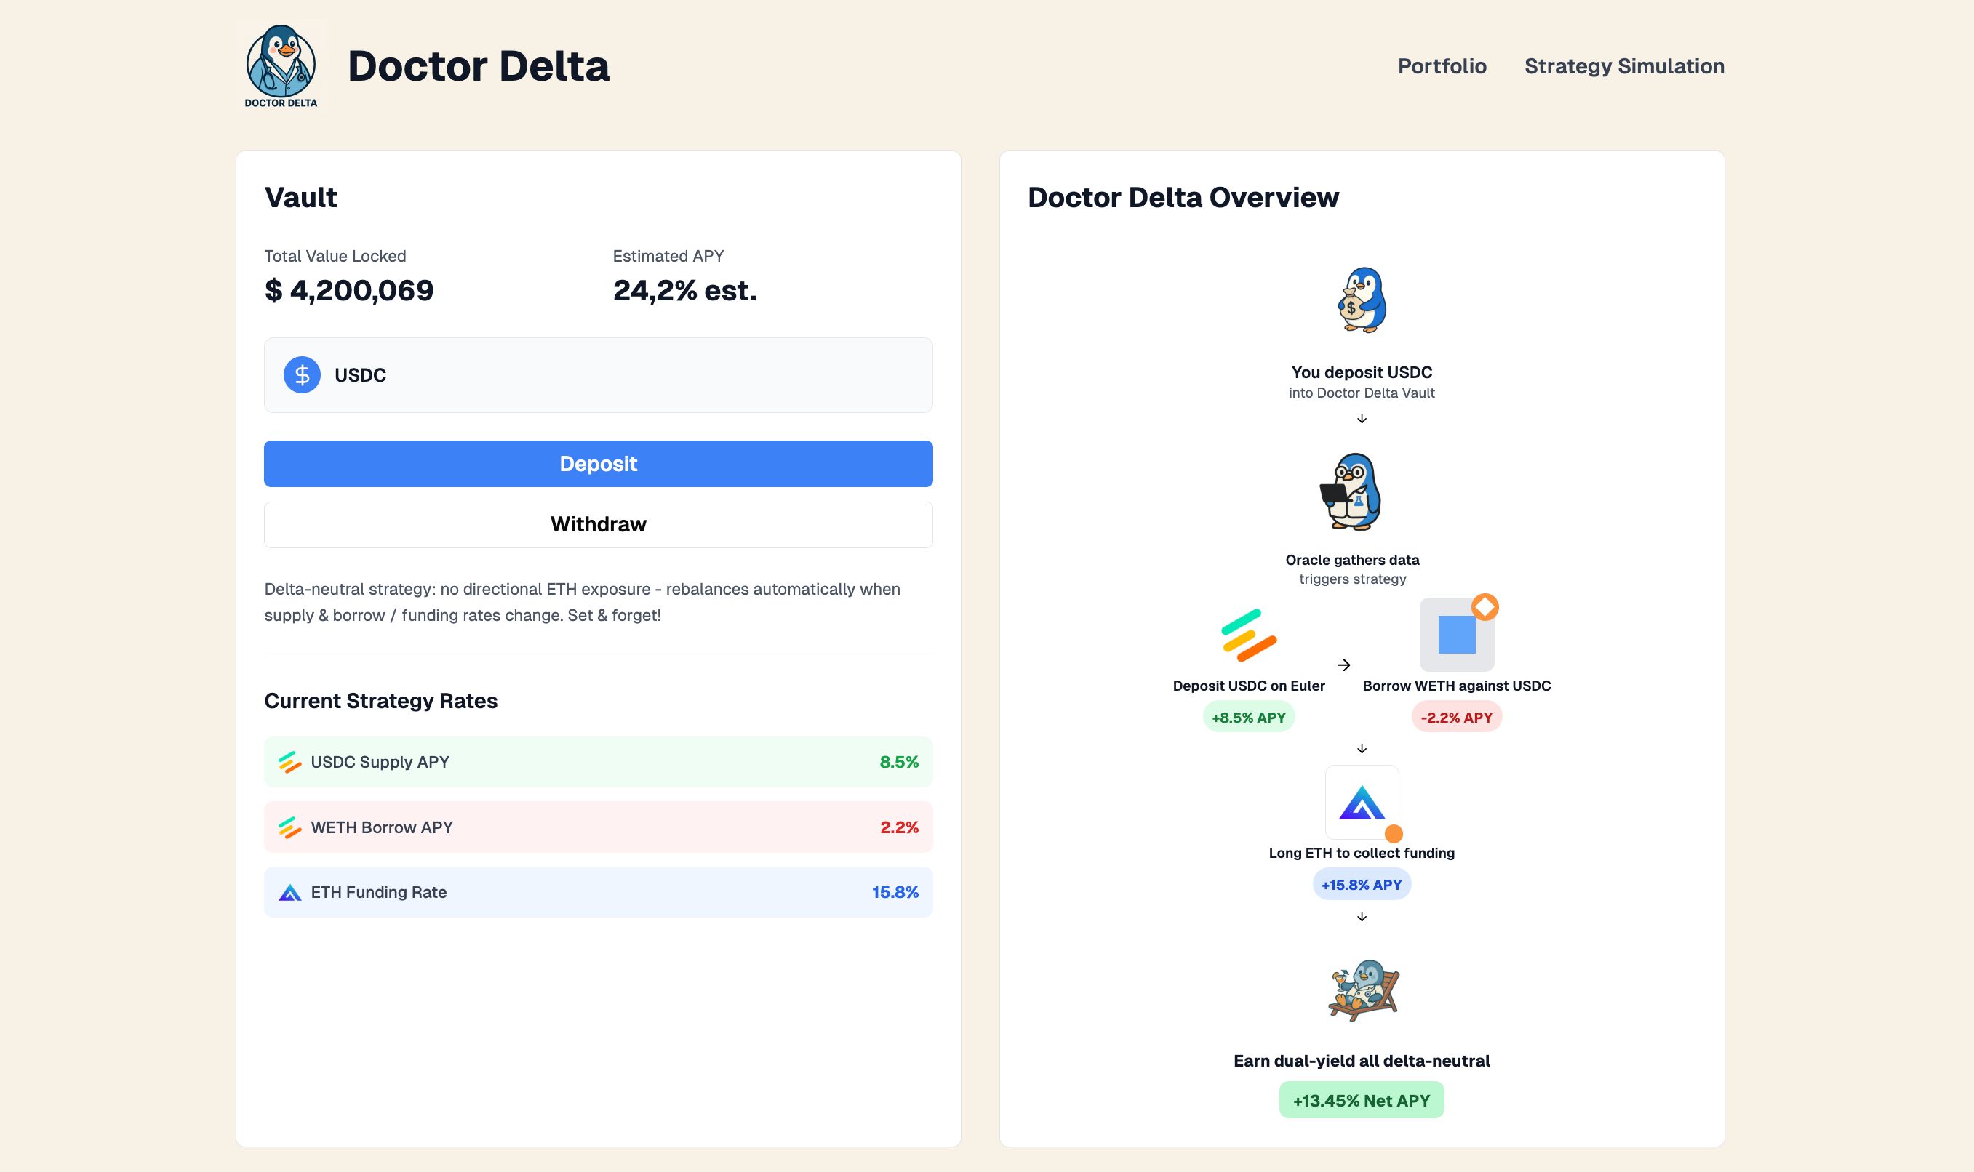Click the Euler icon beside USDC Supply APY
Image resolution: width=1974 pixels, height=1172 pixels.
click(x=290, y=762)
